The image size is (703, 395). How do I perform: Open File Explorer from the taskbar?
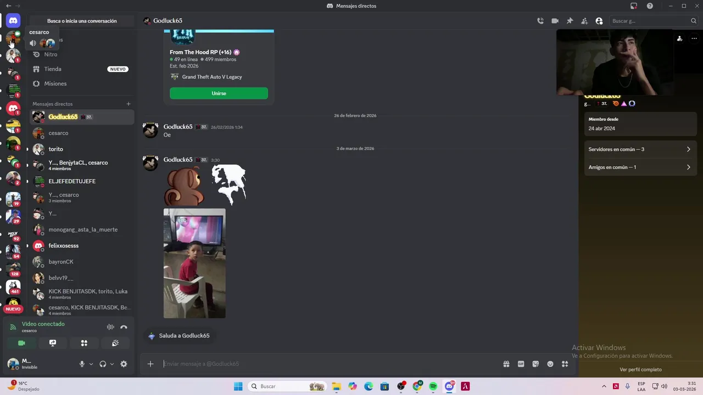pos(336,386)
